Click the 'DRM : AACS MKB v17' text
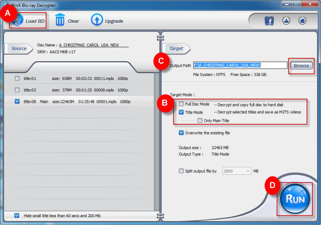This screenshot has height=225, width=321. click(56, 52)
